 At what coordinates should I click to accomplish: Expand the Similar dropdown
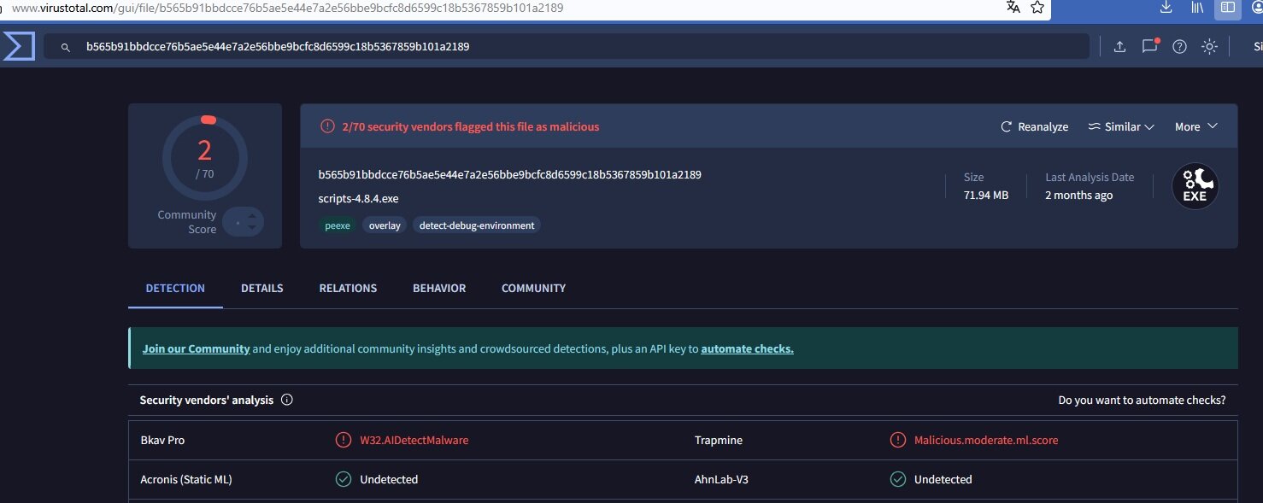coord(1121,126)
